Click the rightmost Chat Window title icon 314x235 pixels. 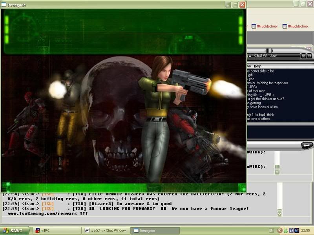[309, 56]
